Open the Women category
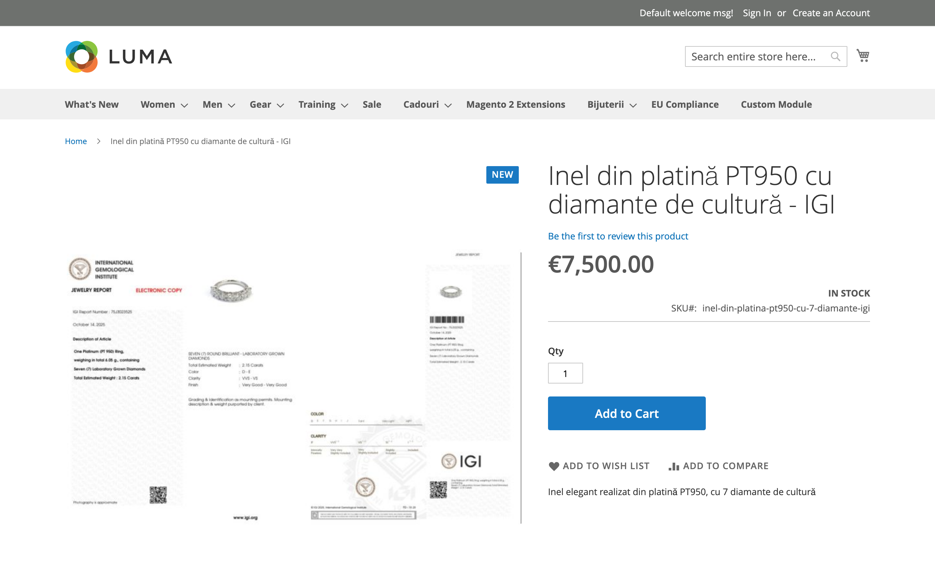The width and height of the screenshot is (935, 584). pyautogui.click(x=158, y=104)
